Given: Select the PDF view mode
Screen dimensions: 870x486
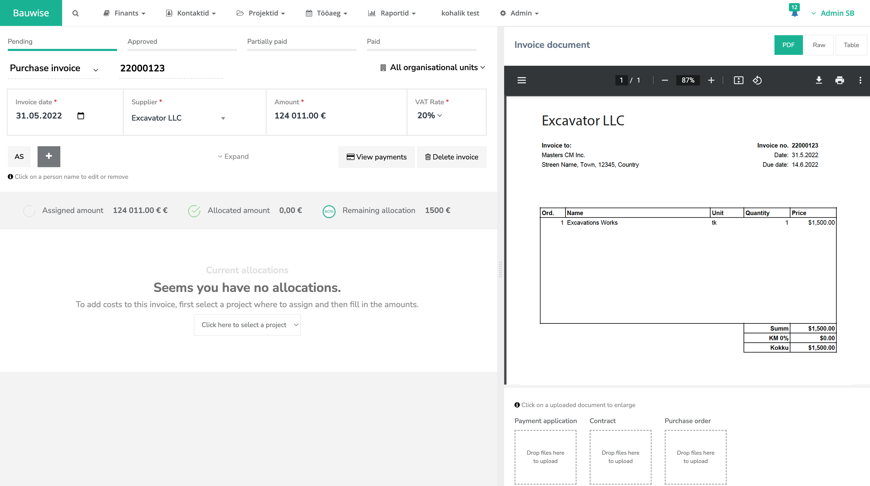Looking at the screenshot, I should (x=788, y=45).
